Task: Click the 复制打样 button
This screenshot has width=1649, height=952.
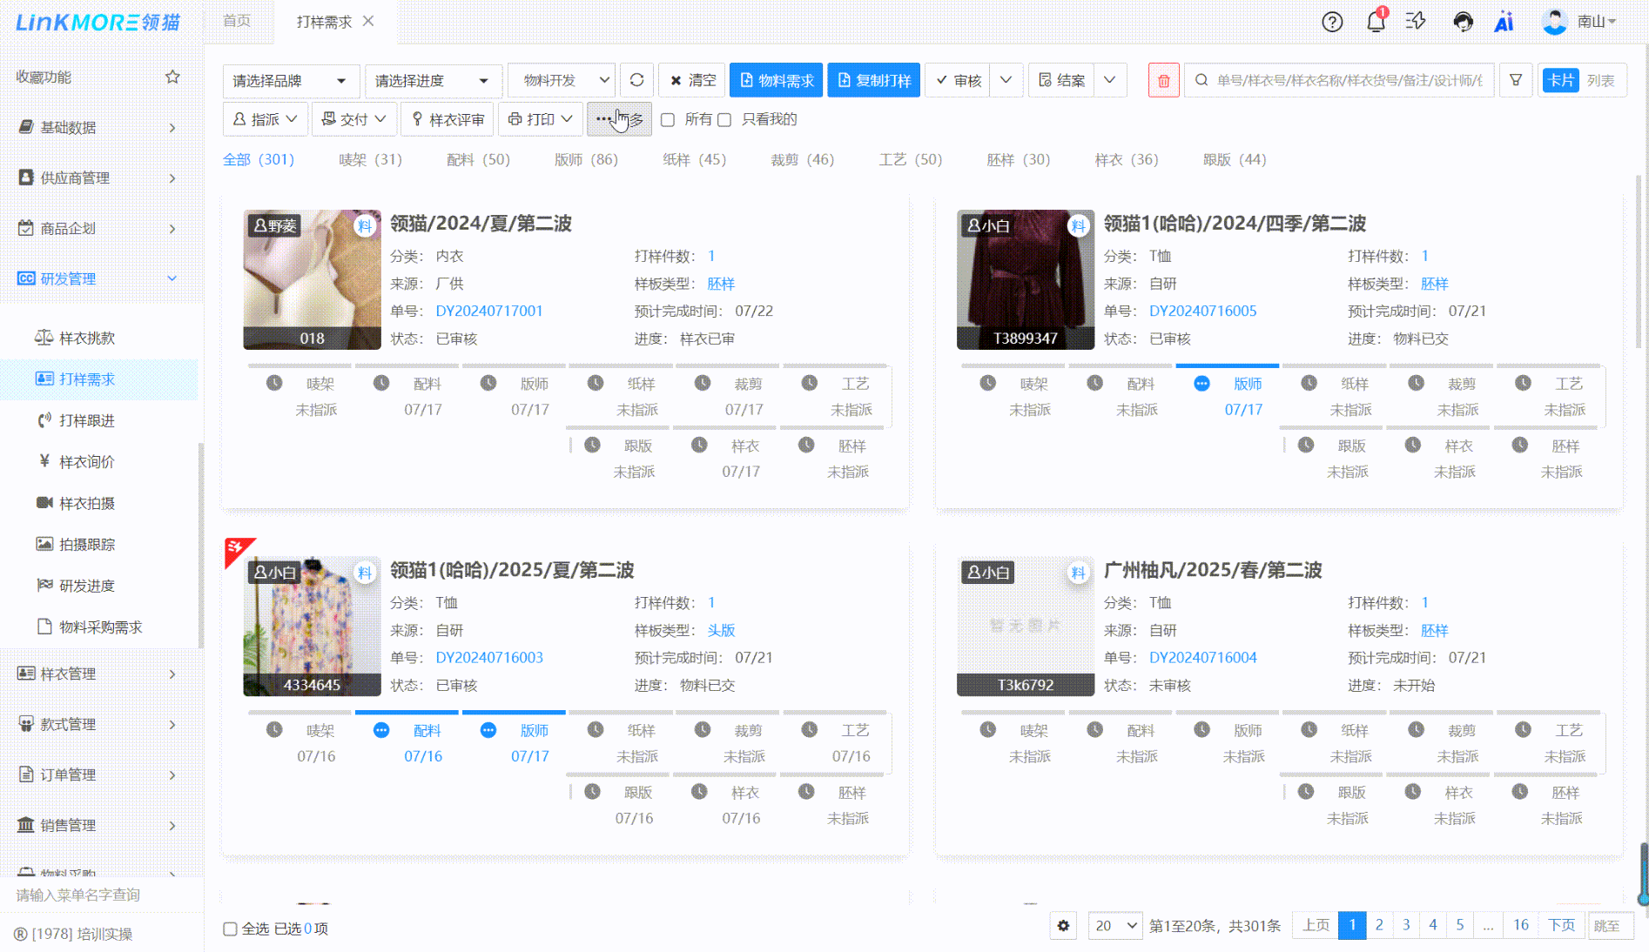Action: (x=873, y=80)
